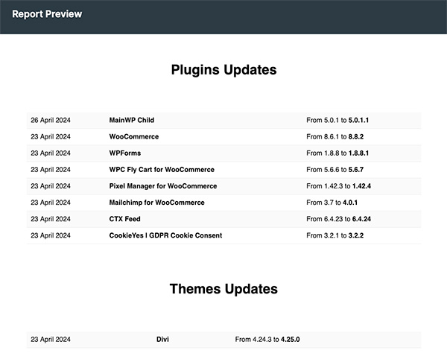Click the date in CookieYes row

coord(51,235)
